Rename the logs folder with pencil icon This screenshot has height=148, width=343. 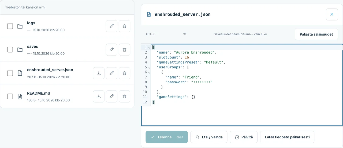pyautogui.click(x=111, y=26)
